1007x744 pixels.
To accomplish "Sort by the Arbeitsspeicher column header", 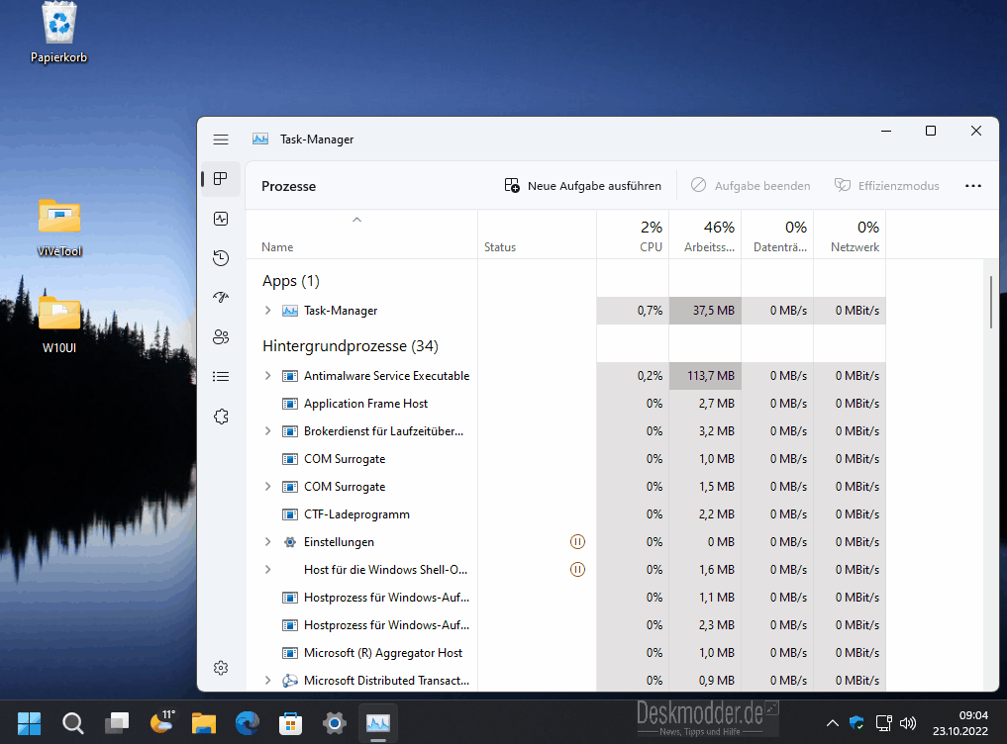I will tap(704, 235).
